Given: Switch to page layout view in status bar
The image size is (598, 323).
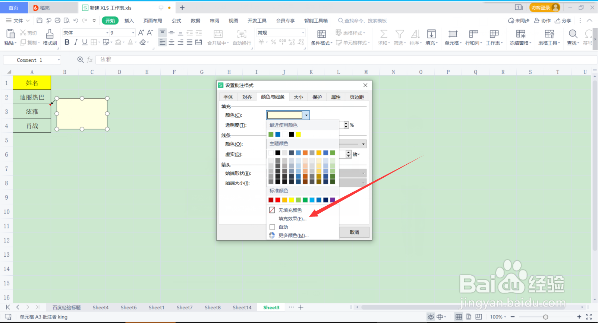Looking at the screenshot, I should [469, 317].
